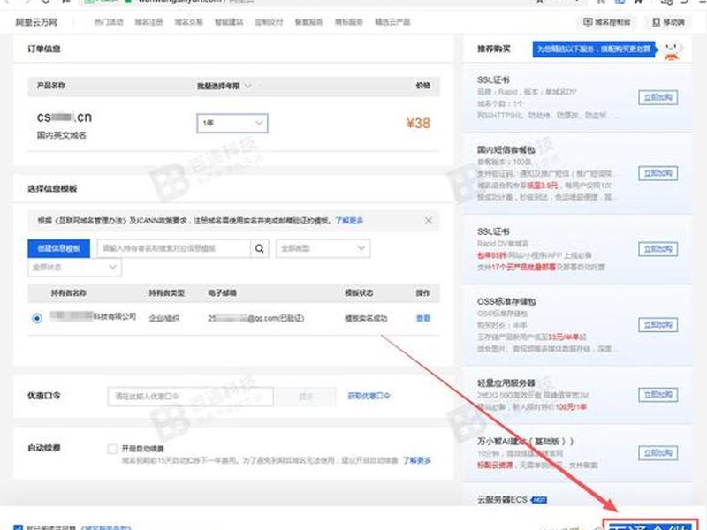Click the 模板状态 column header
Screen dimensions: 707x530
pyautogui.click(x=359, y=293)
